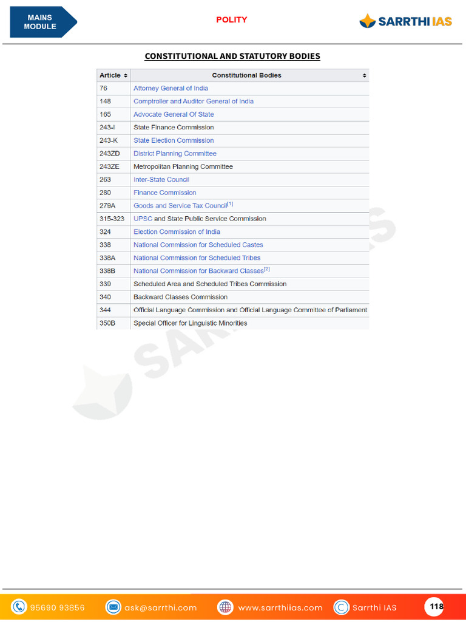
Task: Click the Mains Module arrow badge
Action: [43, 22]
